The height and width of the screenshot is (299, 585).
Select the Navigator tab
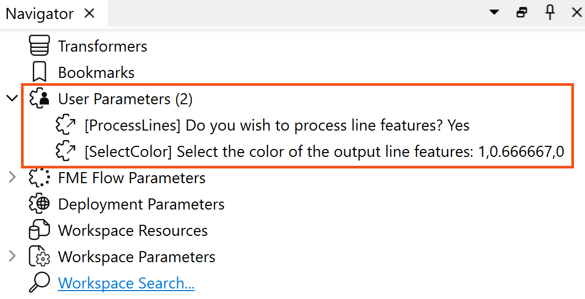39,14
